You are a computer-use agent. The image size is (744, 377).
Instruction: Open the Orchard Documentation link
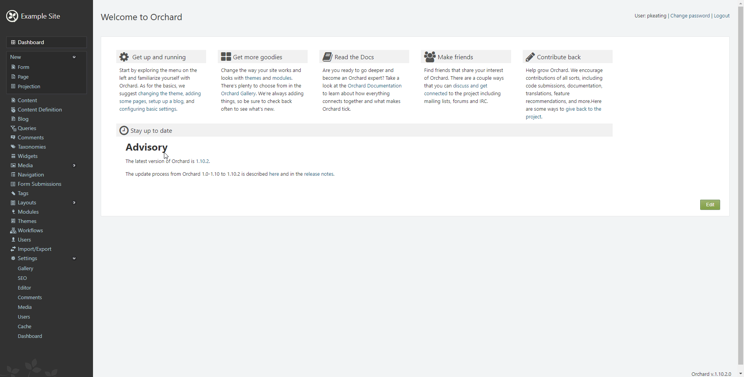[375, 86]
